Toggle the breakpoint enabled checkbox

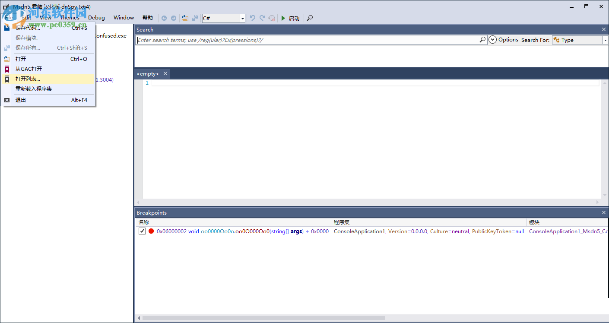(142, 231)
